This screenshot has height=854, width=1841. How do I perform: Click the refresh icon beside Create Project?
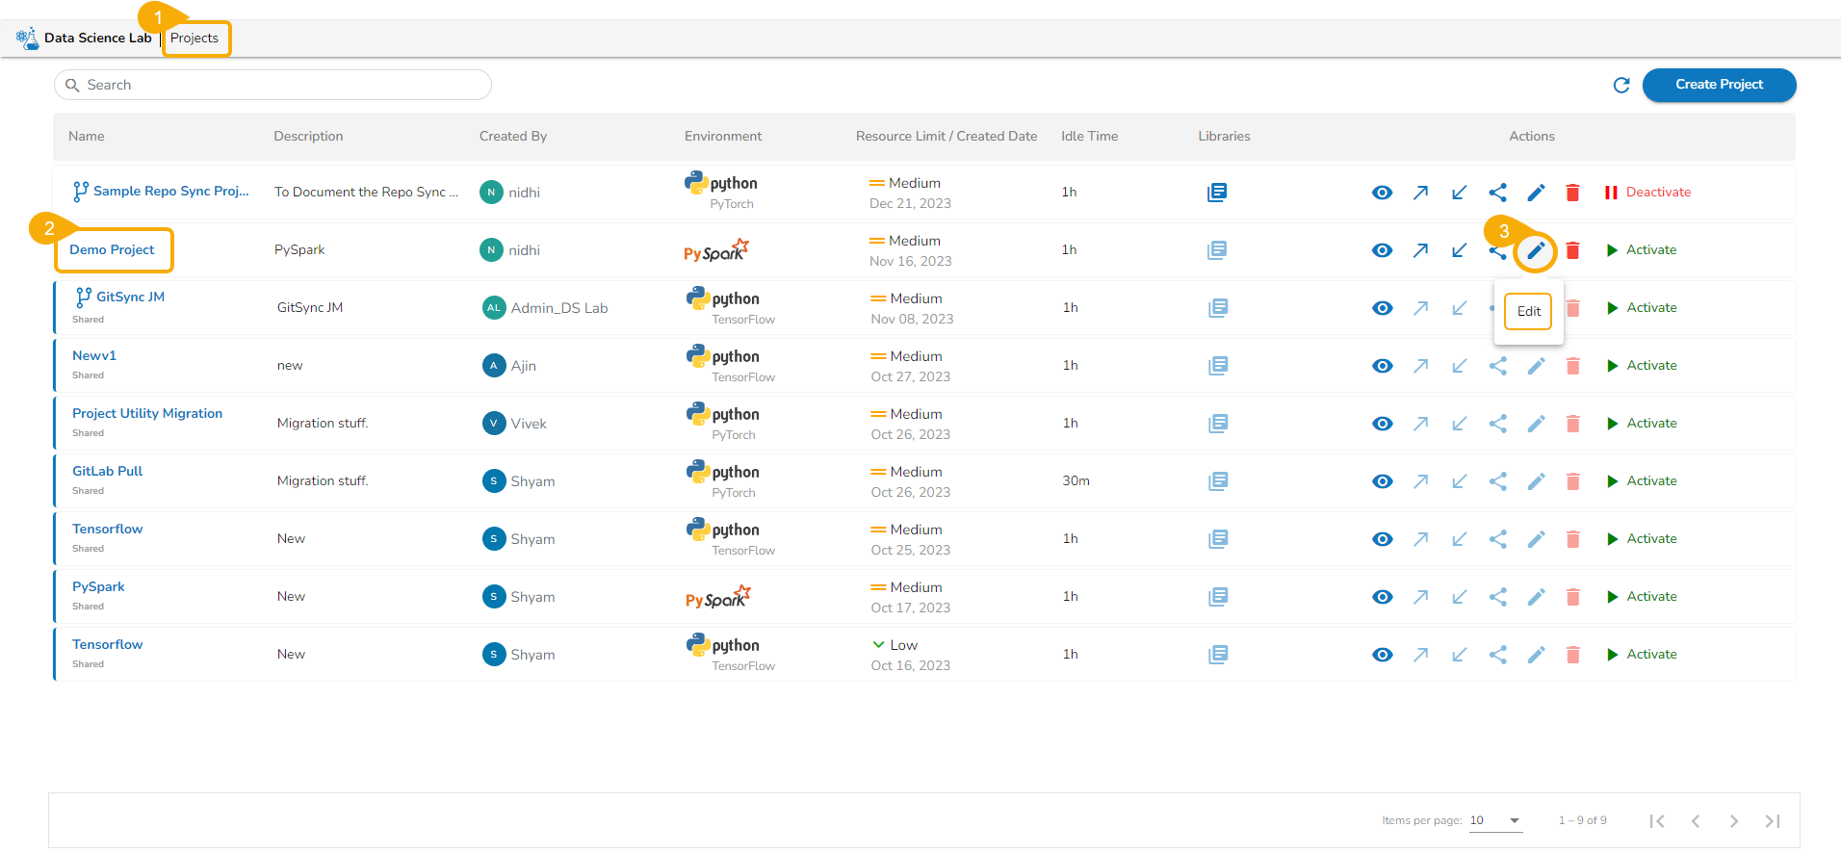click(x=1621, y=86)
